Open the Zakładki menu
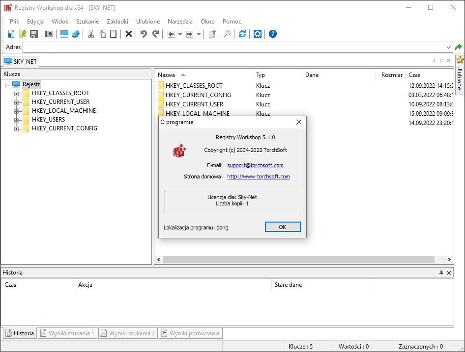 point(117,22)
